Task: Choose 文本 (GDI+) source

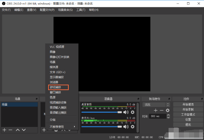Action: tap(57, 72)
